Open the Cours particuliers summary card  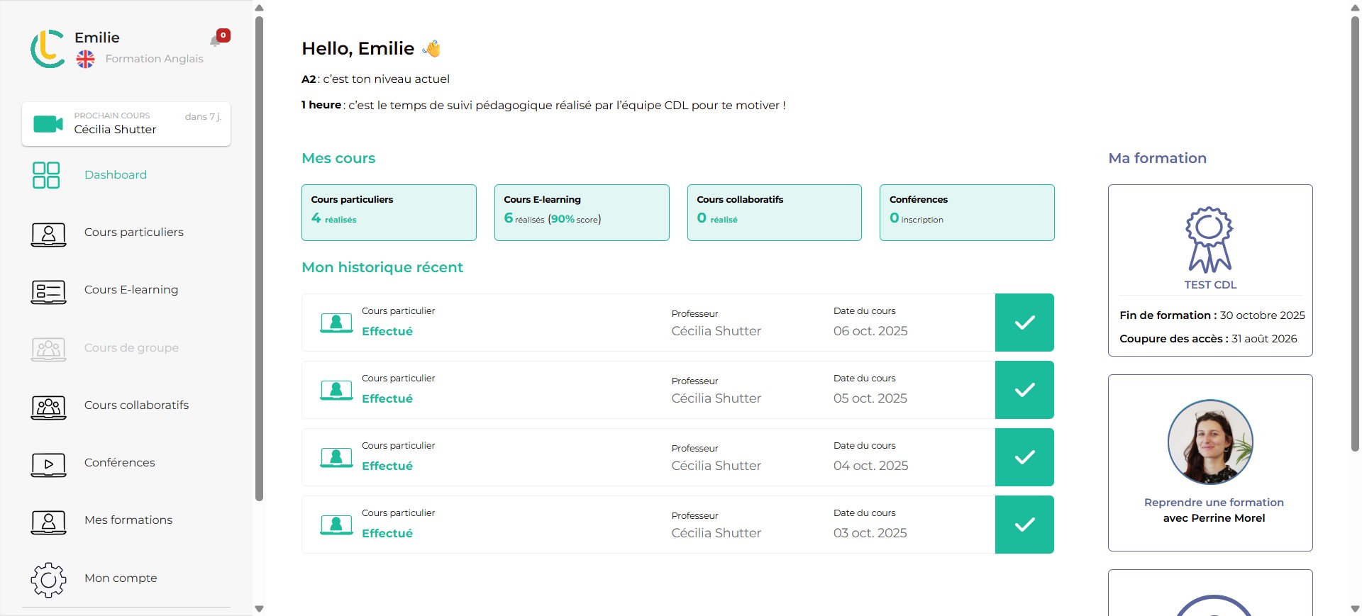coord(389,213)
